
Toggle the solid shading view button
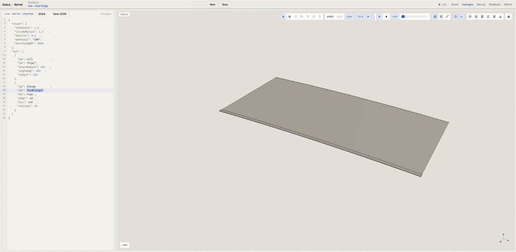456,17
